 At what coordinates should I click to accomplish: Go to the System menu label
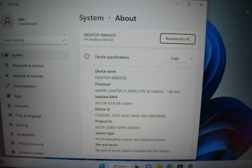point(17,55)
